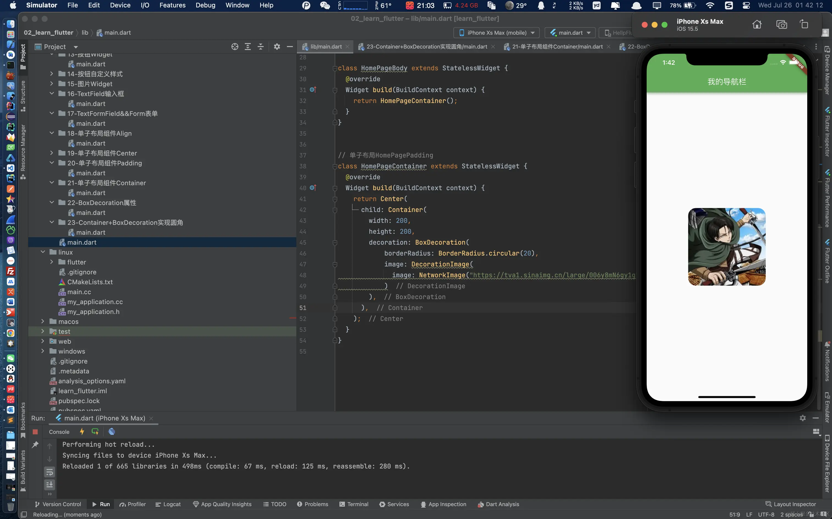The width and height of the screenshot is (832, 519).
Task: Rotate device with Simulator rotate icon
Action: [x=804, y=24]
